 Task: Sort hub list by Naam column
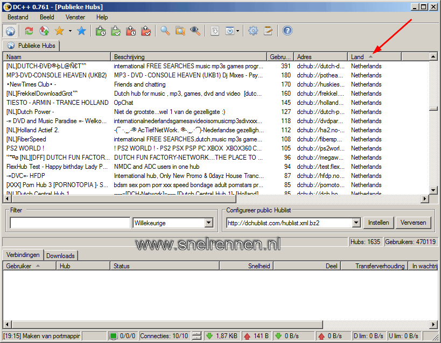tap(57, 57)
